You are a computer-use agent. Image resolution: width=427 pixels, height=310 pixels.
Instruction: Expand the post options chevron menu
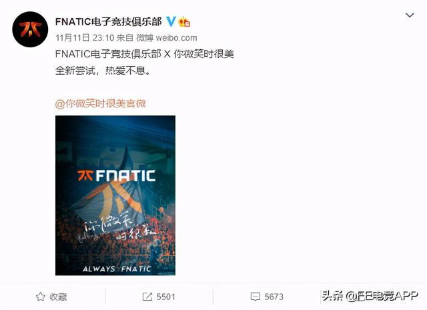click(410, 15)
